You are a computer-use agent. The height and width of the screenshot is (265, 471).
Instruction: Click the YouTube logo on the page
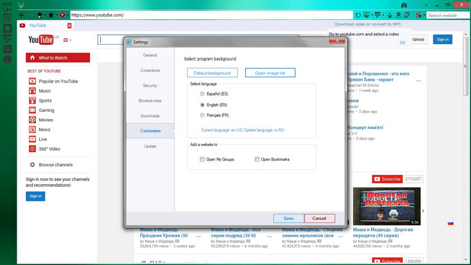(41, 39)
